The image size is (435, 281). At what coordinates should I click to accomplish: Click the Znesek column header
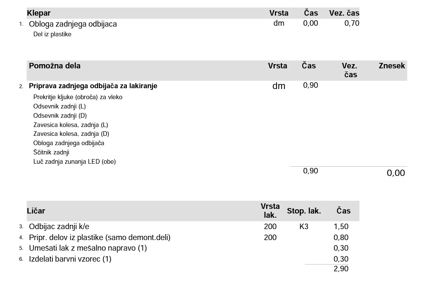(x=391, y=66)
